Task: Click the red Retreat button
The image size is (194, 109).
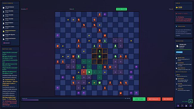Action: (167, 99)
